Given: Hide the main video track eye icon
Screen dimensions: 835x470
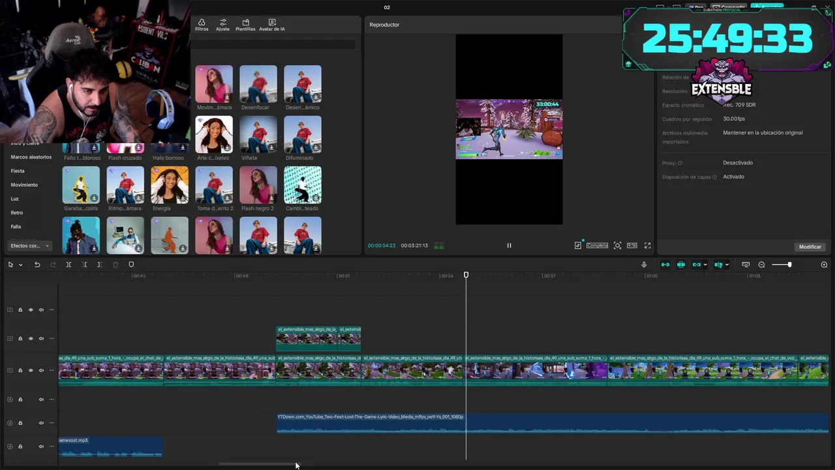Looking at the screenshot, I should [31, 370].
